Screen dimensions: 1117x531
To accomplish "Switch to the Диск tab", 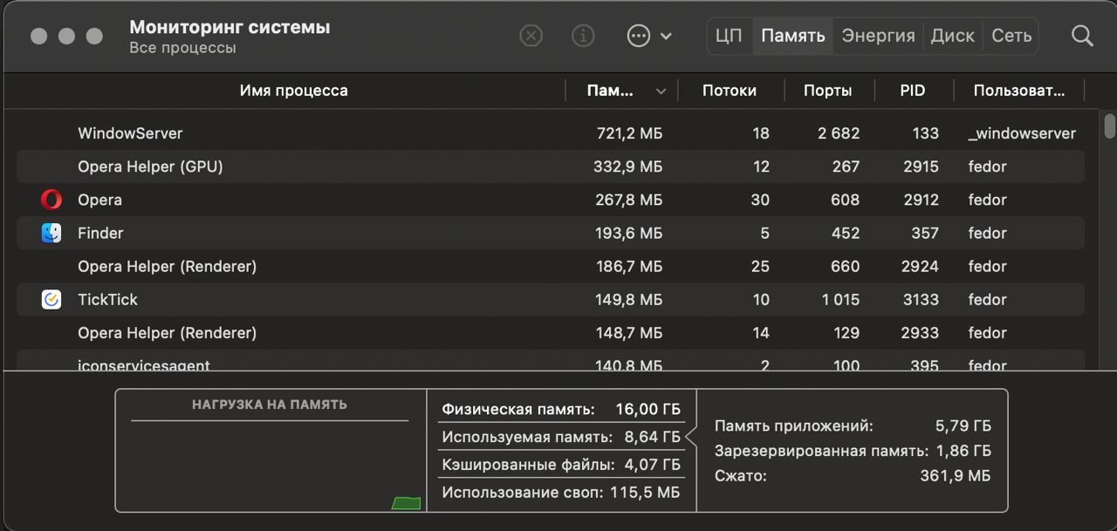I will [953, 36].
